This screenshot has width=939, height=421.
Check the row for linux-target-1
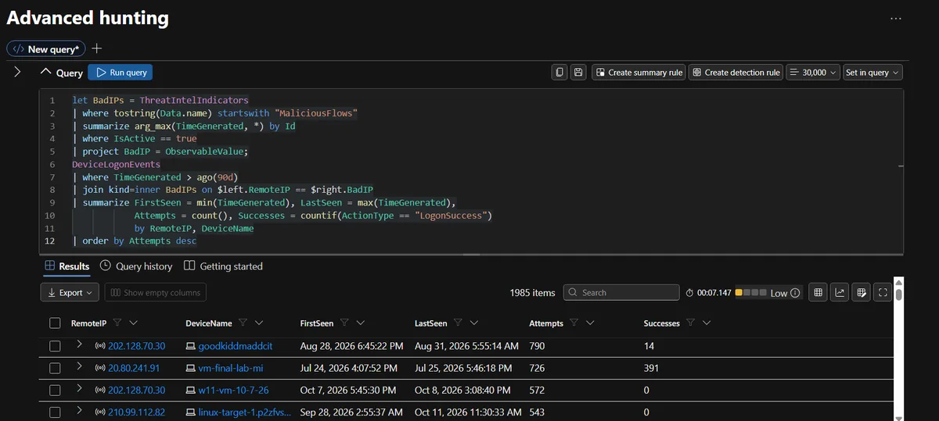coord(55,412)
